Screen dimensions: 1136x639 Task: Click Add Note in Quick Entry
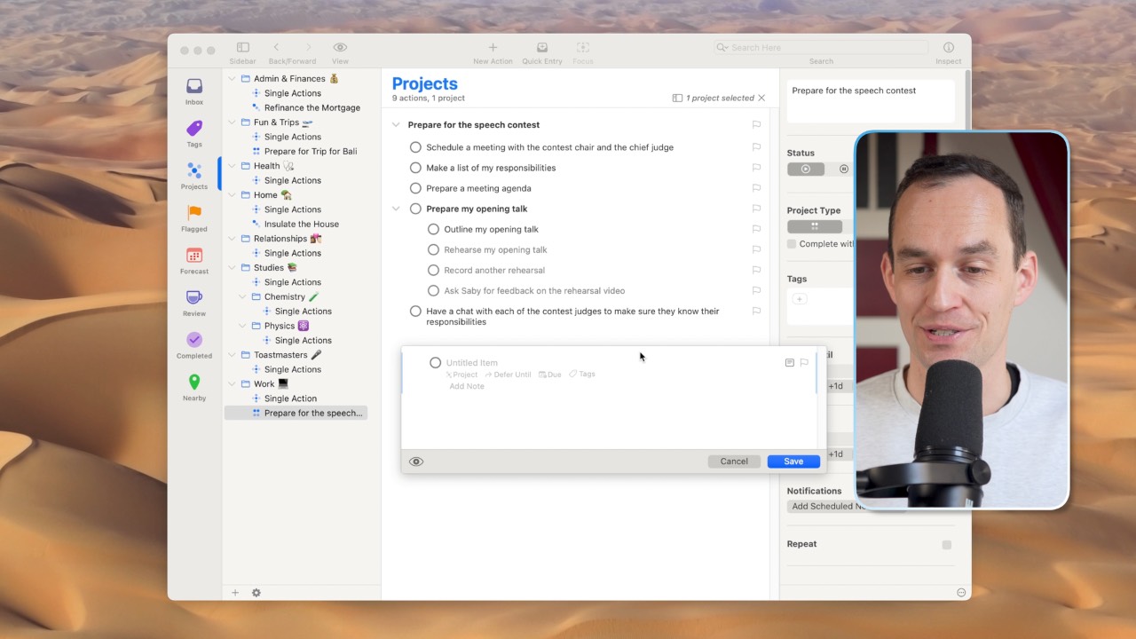[x=467, y=386]
